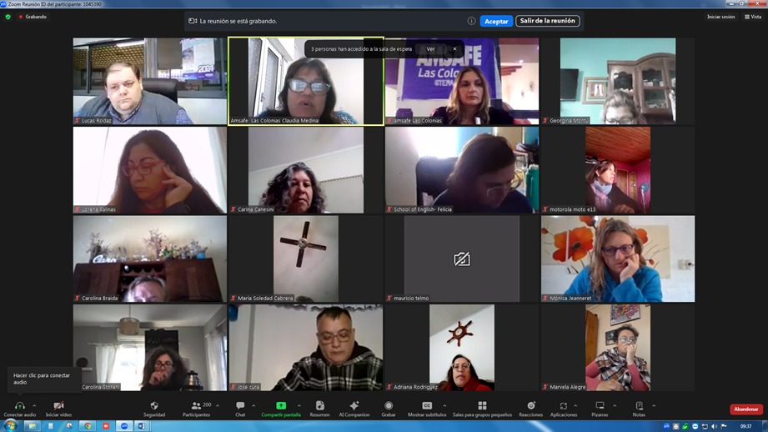Click Conectar audio headphone icon
This screenshot has height=432, width=768.
[19, 406]
